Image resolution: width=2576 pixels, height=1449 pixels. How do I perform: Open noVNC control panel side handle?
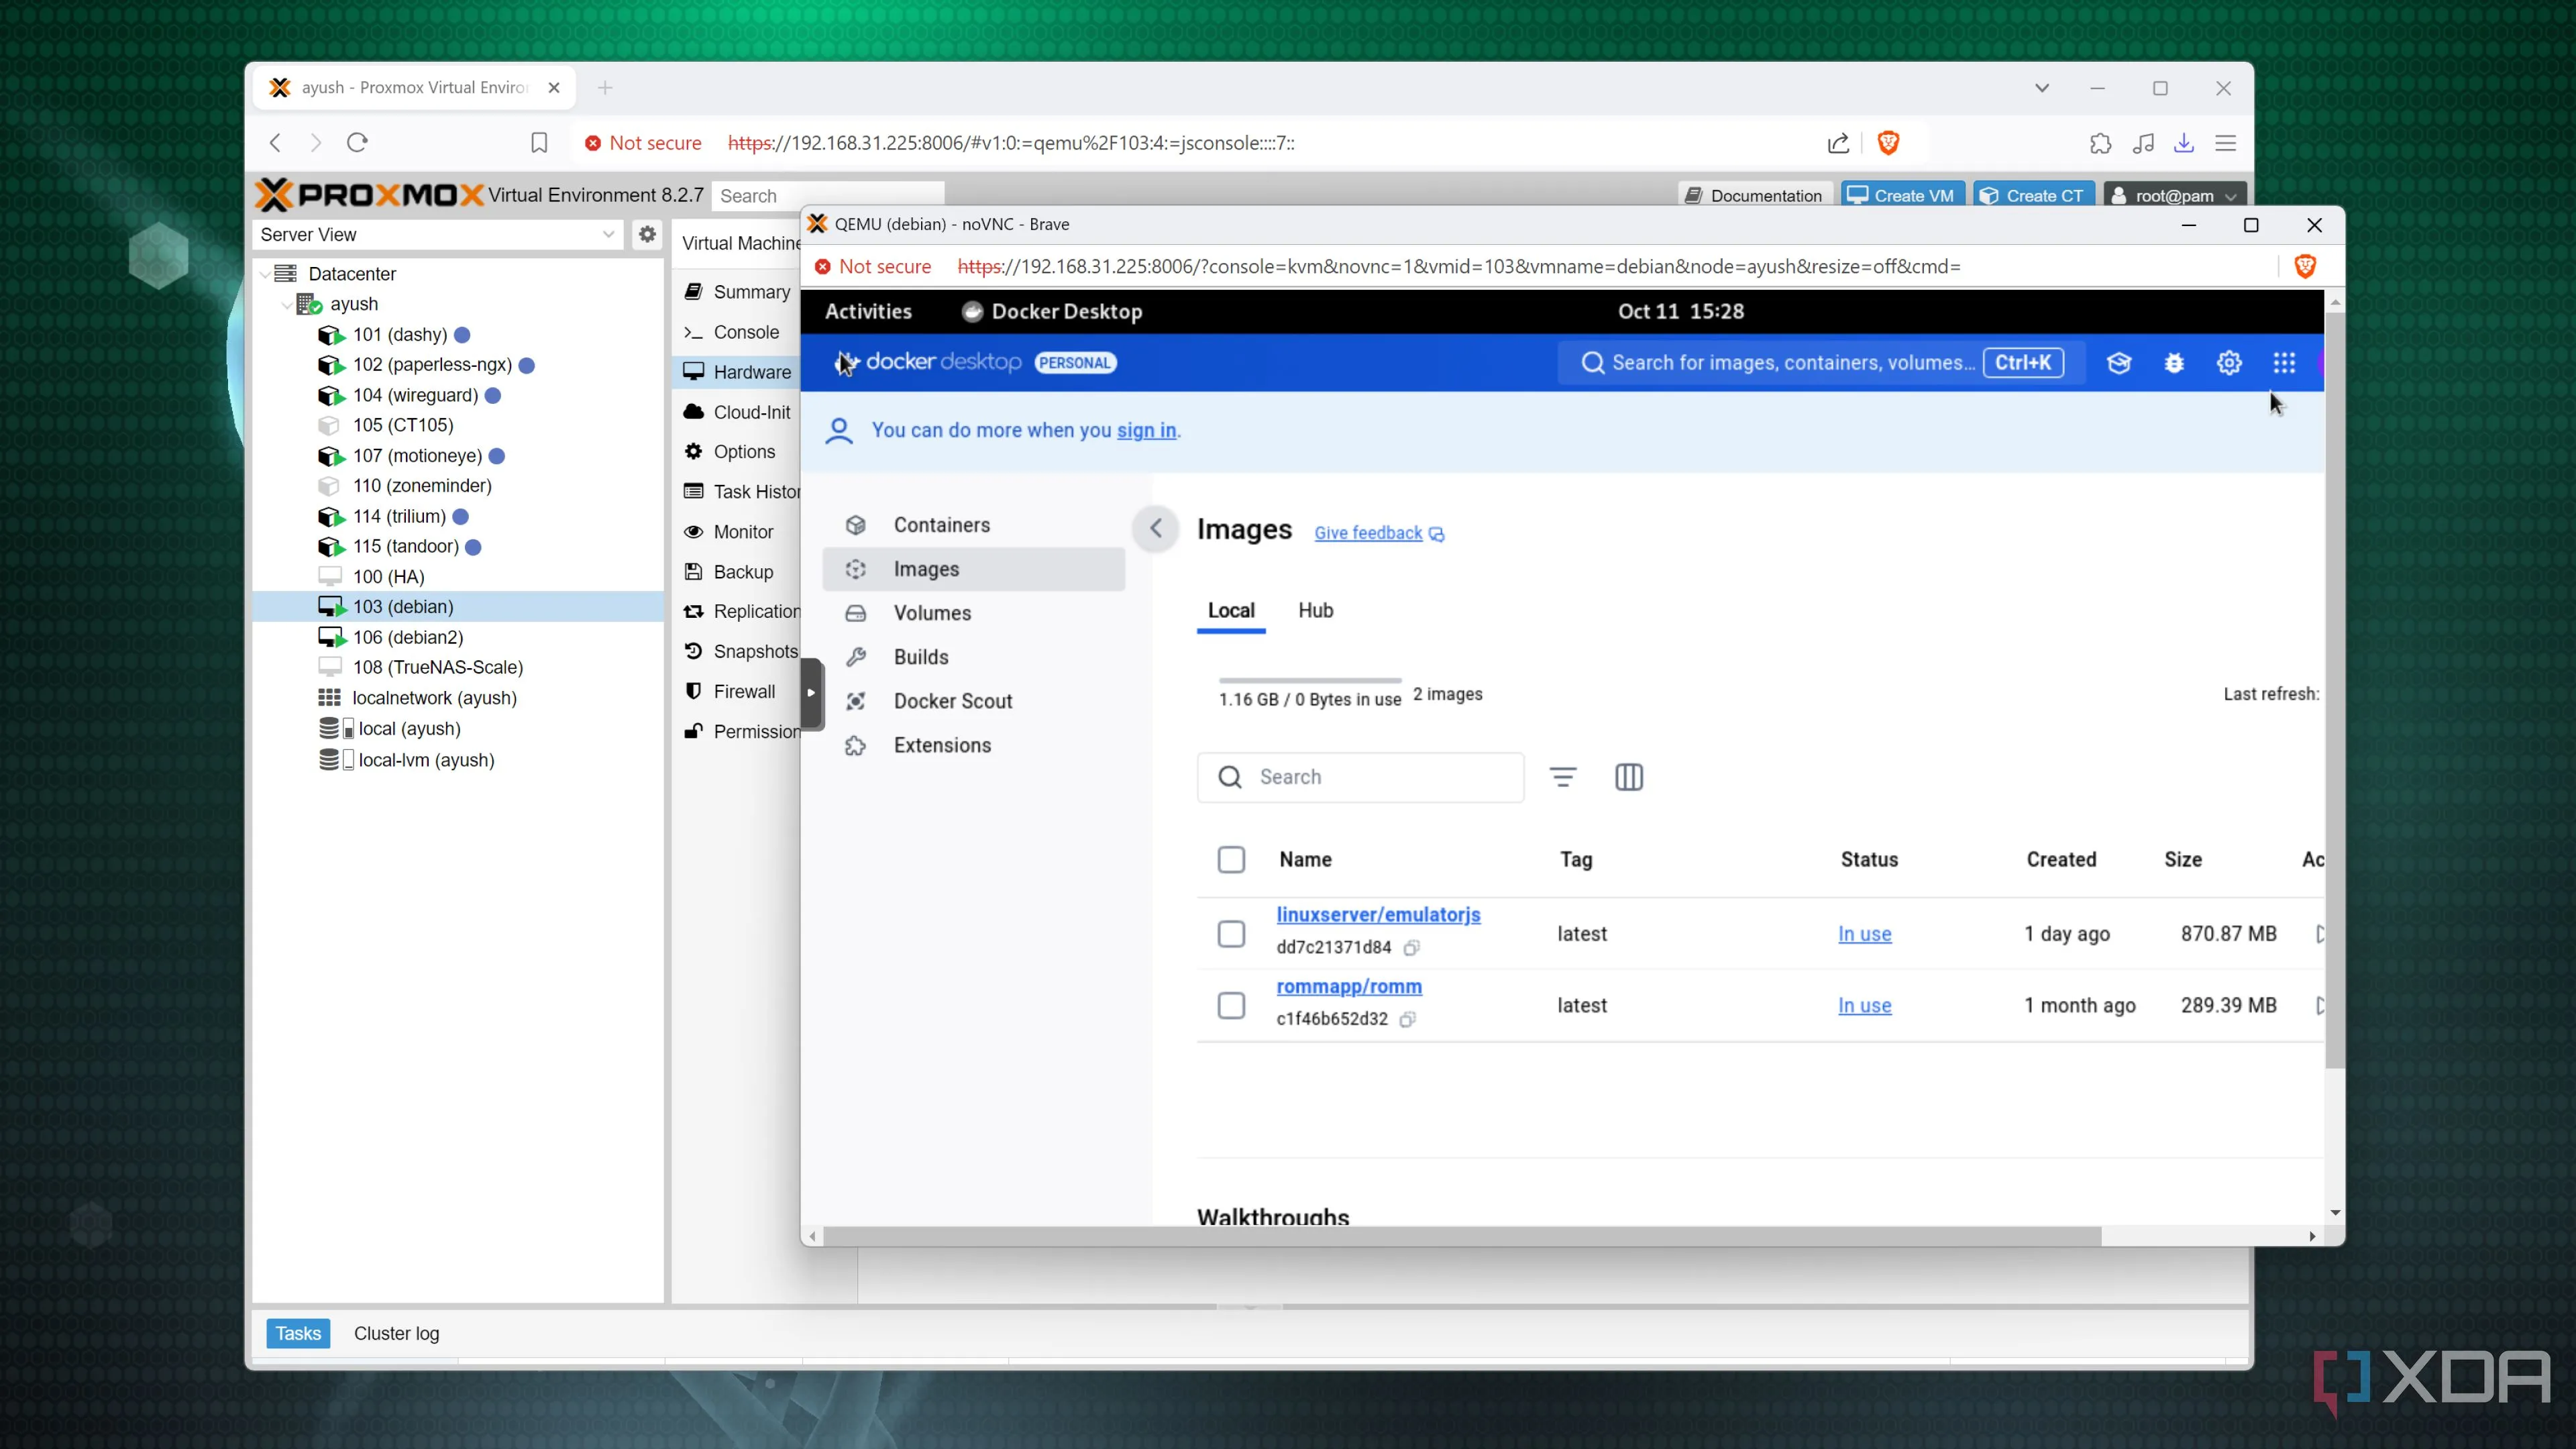click(x=811, y=692)
